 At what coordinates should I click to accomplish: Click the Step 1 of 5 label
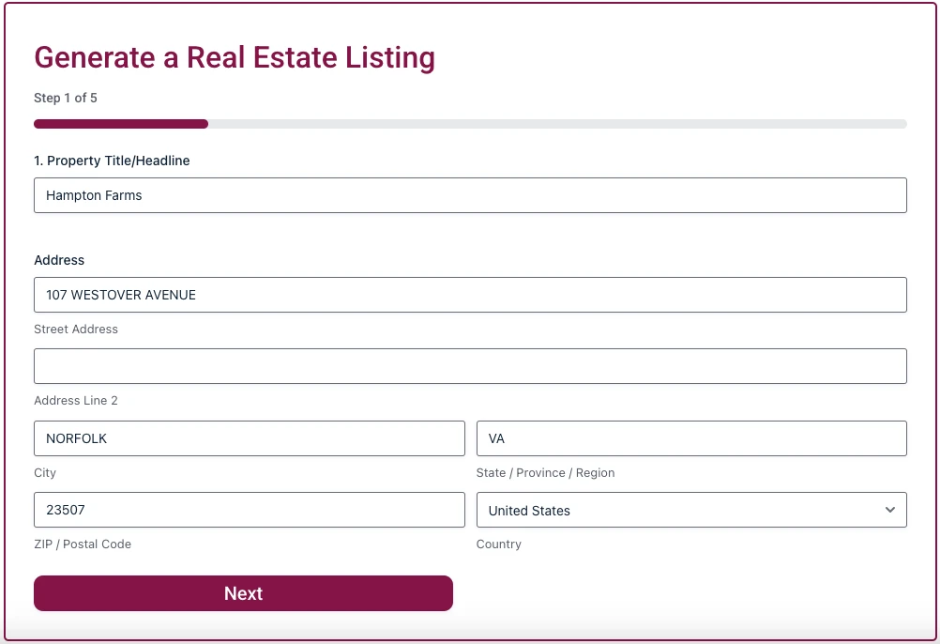tap(65, 98)
